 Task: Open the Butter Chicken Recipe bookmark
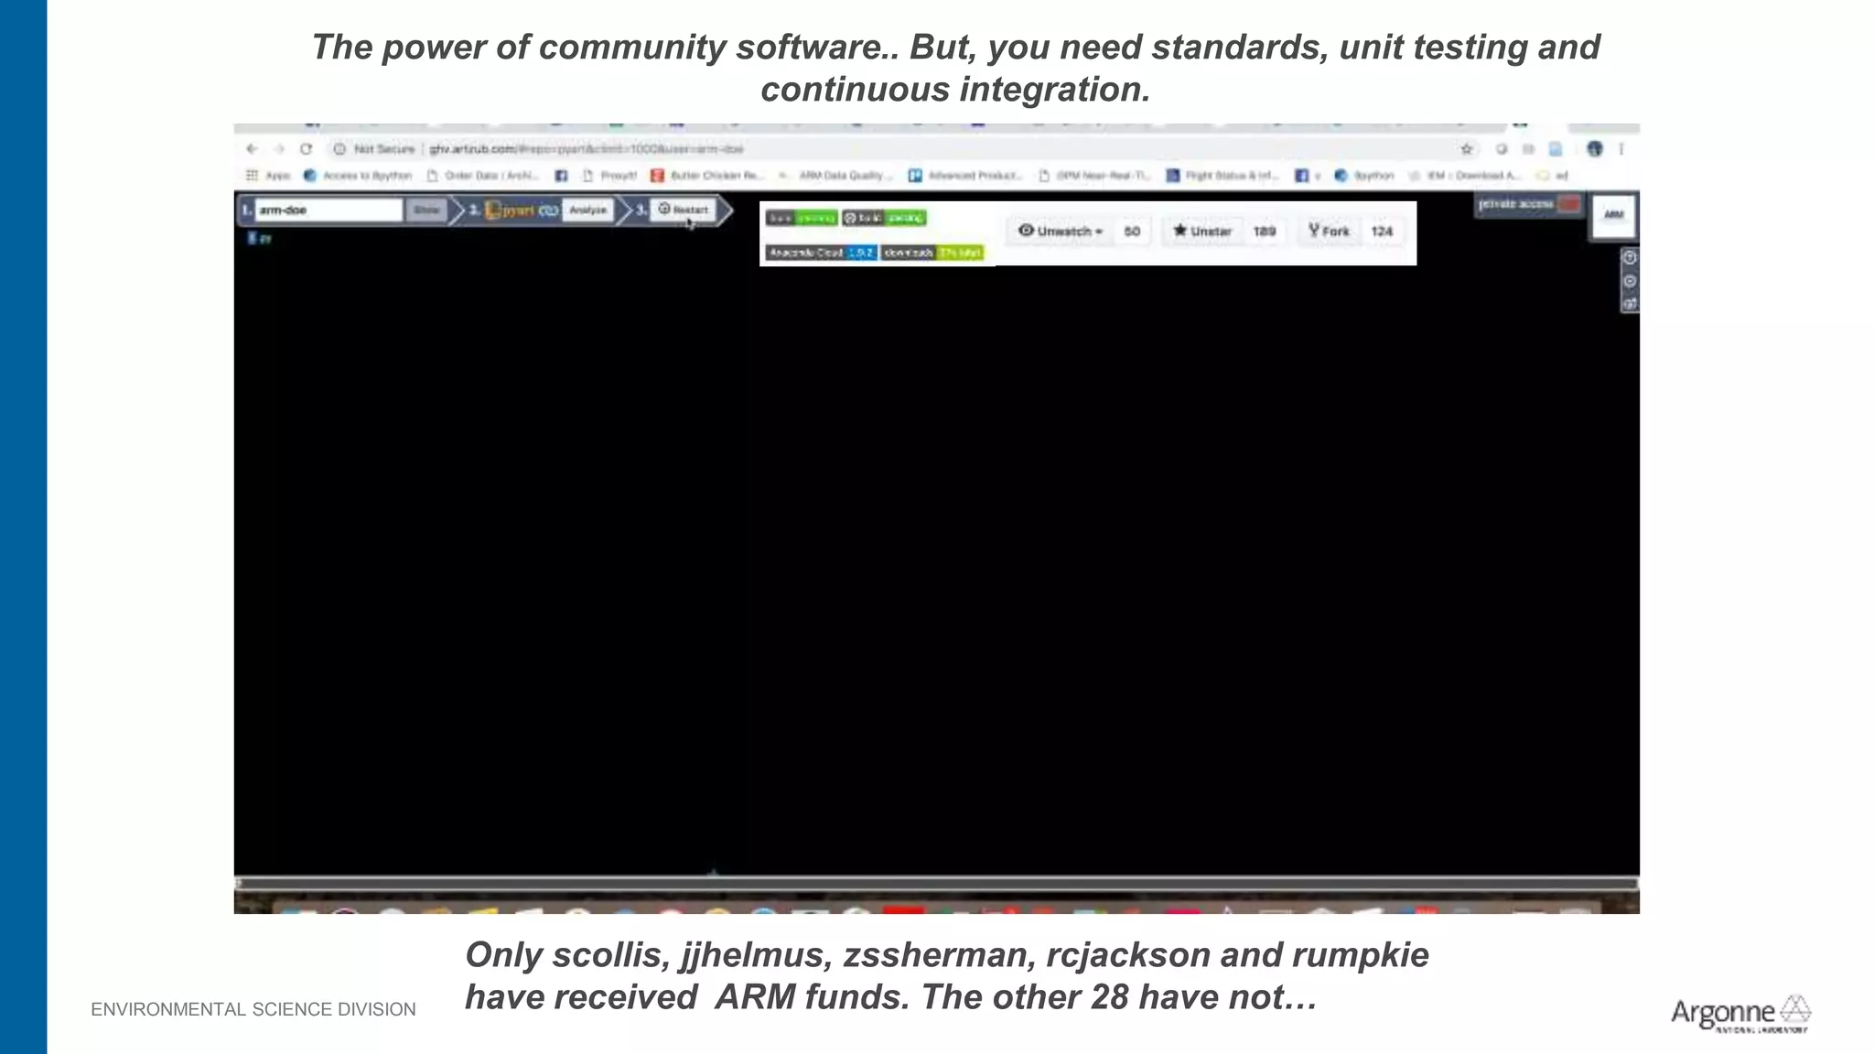pyautogui.click(x=705, y=176)
